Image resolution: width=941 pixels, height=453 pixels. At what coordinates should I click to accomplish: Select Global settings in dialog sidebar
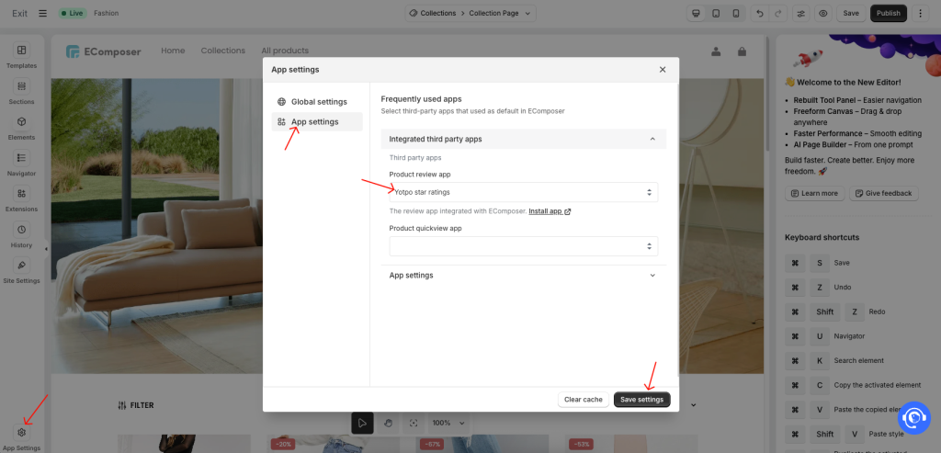coord(318,102)
